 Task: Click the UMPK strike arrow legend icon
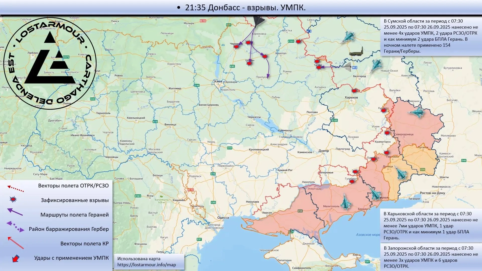click(16, 258)
